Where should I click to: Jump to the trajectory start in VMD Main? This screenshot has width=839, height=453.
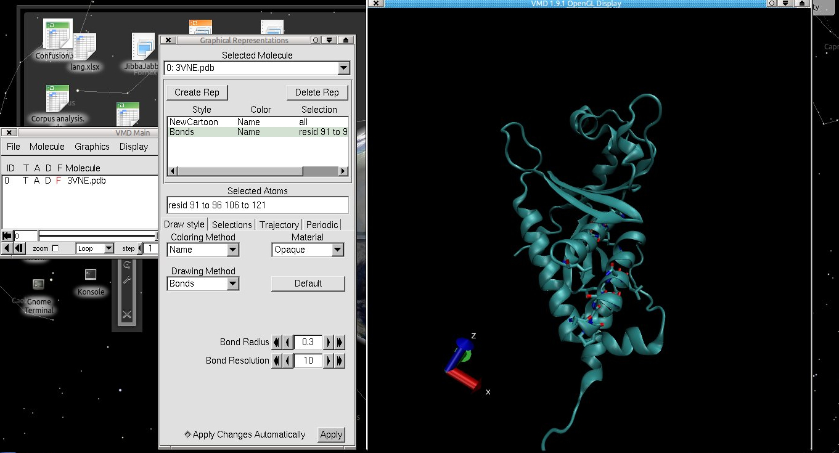pyautogui.click(x=7, y=235)
